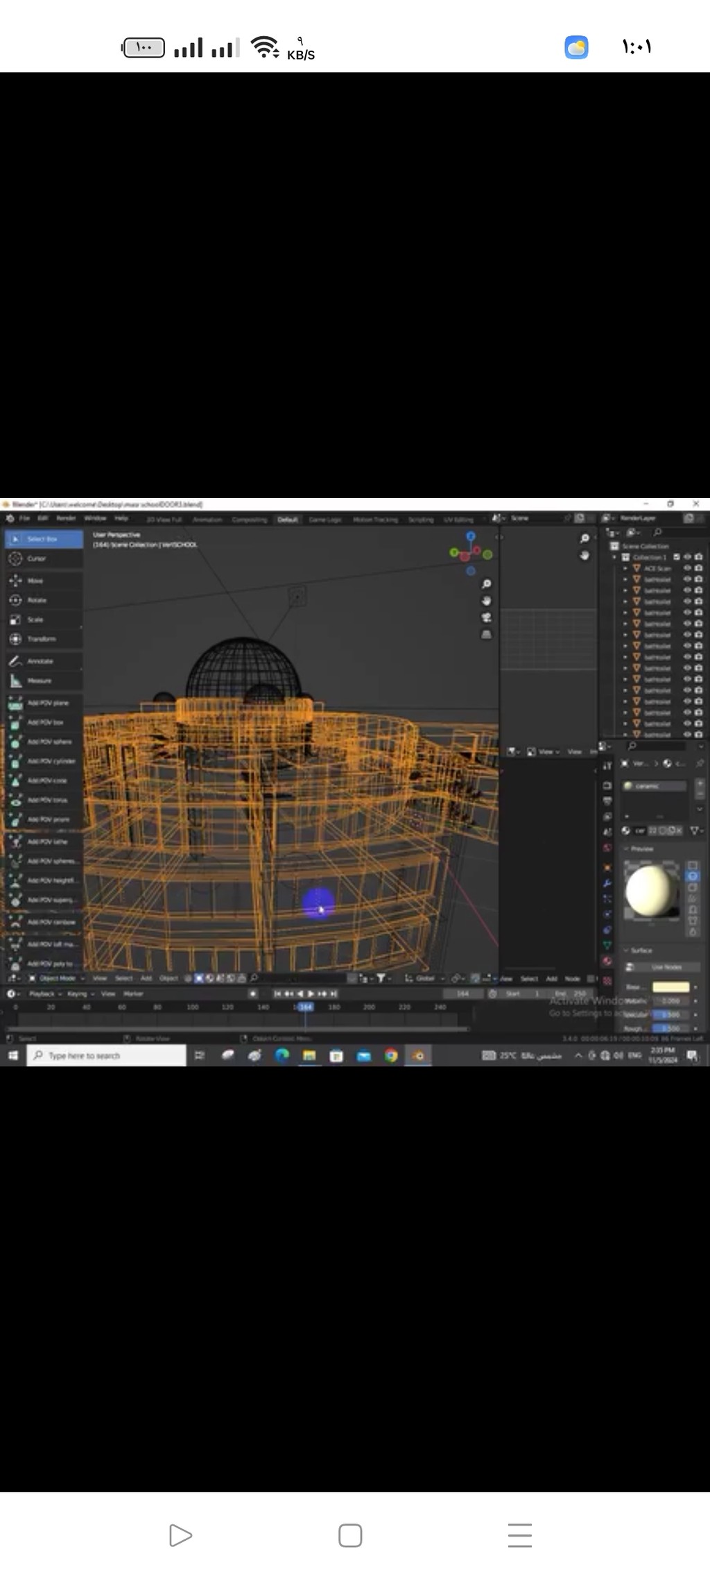Adjust the Metallic value slider
The image size is (710, 1579).
click(670, 1001)
